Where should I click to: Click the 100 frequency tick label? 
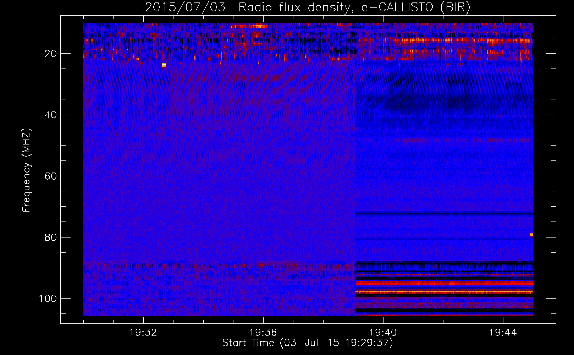[48, 299]
